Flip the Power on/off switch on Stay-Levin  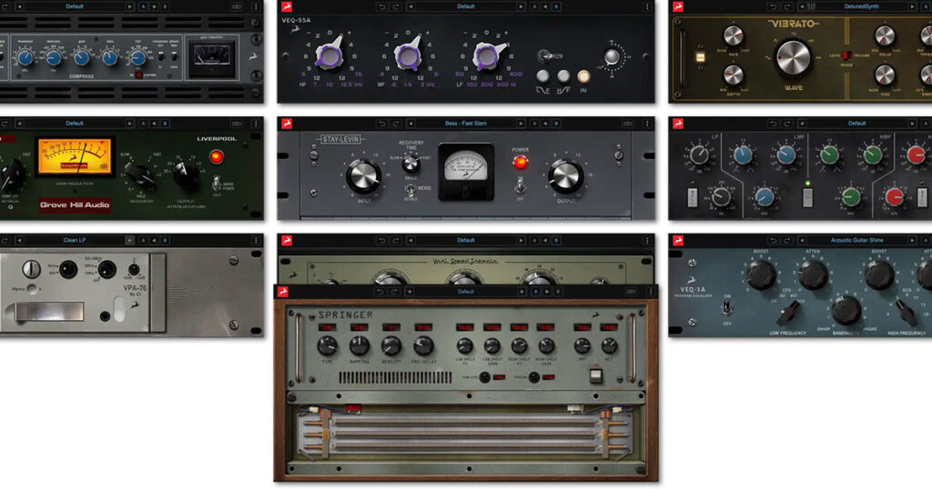tap(520, 187)
